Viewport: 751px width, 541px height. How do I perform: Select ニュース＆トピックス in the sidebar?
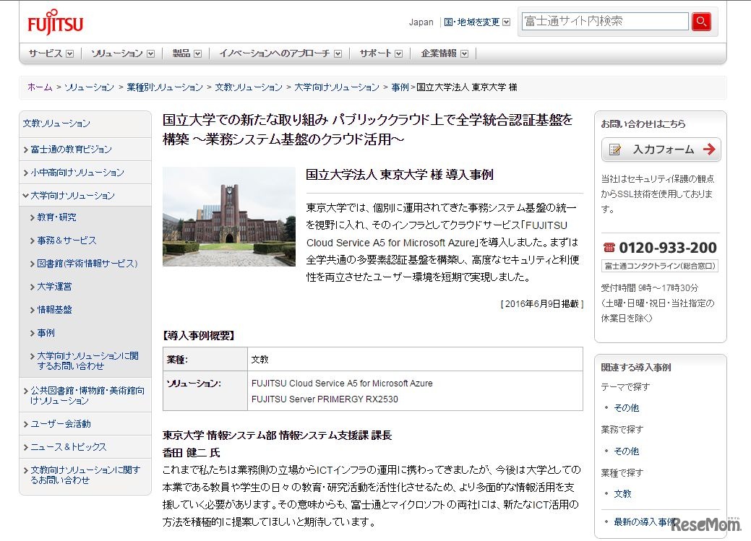click(x=68, y=447)
